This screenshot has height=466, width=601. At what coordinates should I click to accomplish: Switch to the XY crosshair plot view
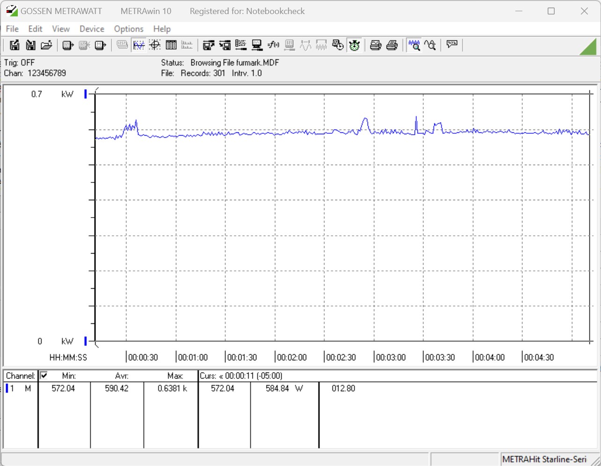tap(155, 45)
